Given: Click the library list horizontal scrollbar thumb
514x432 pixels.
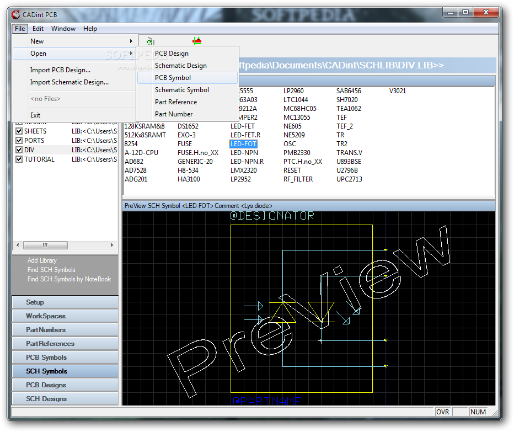Looking at the screenshot, I should click(x=46, y=245).
